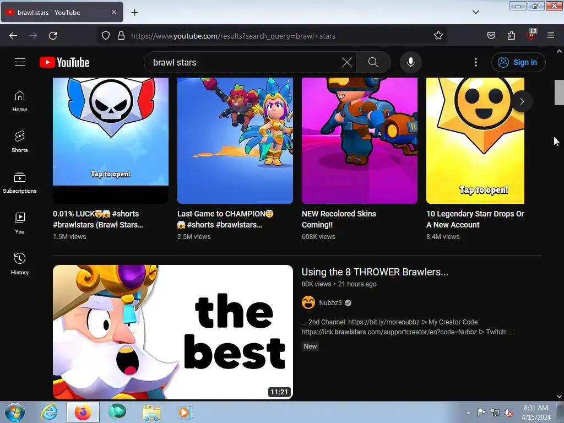Open Firefox extensions puzzle icon

[x=511, y=36]
